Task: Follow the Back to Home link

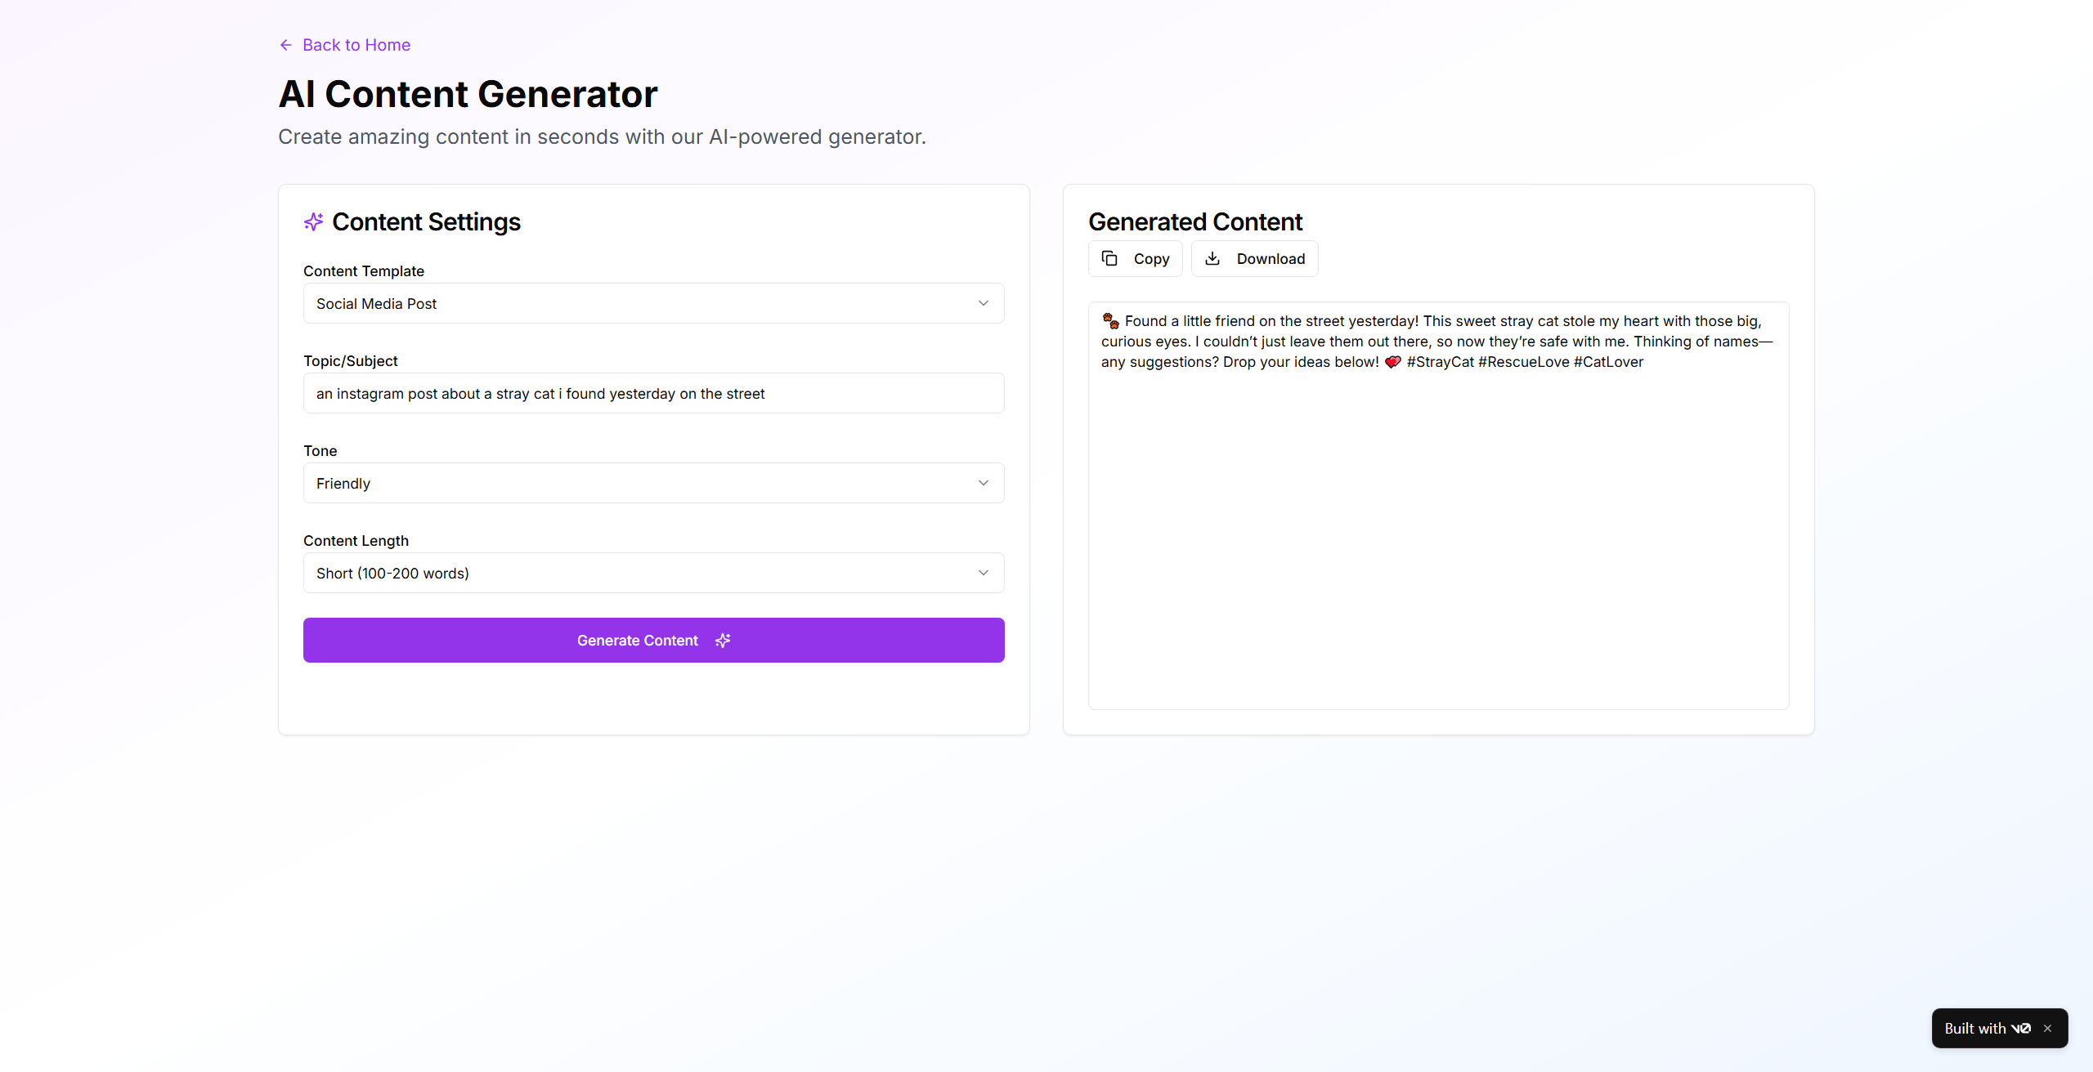Action: pos(356,45)
